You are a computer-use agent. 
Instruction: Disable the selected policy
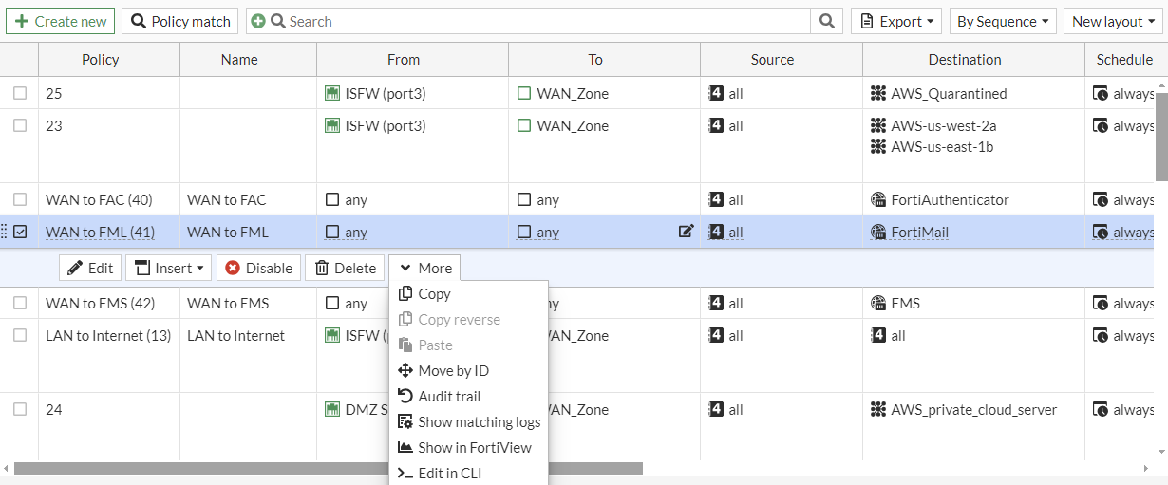pyautogui.click(x=258, y=268)
